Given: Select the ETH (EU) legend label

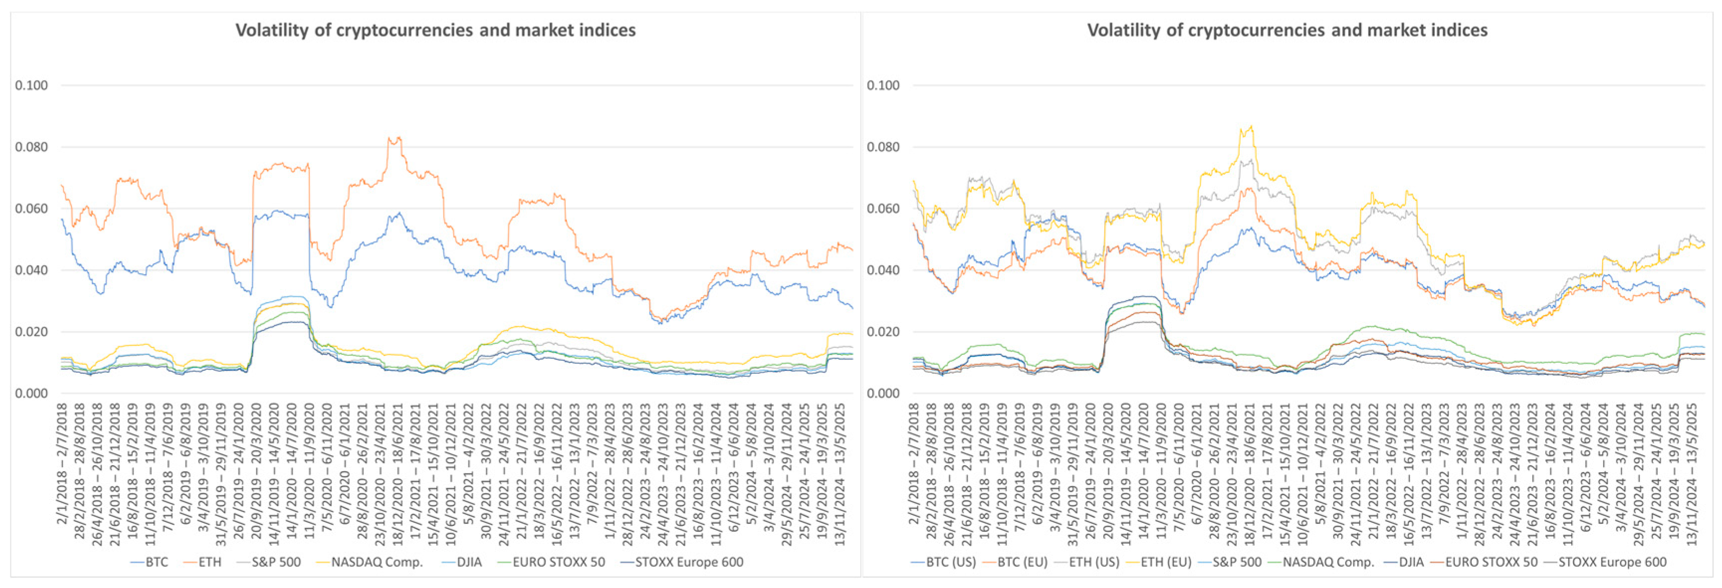Looking at the screenshot, I should click(x=1167, y=562).
